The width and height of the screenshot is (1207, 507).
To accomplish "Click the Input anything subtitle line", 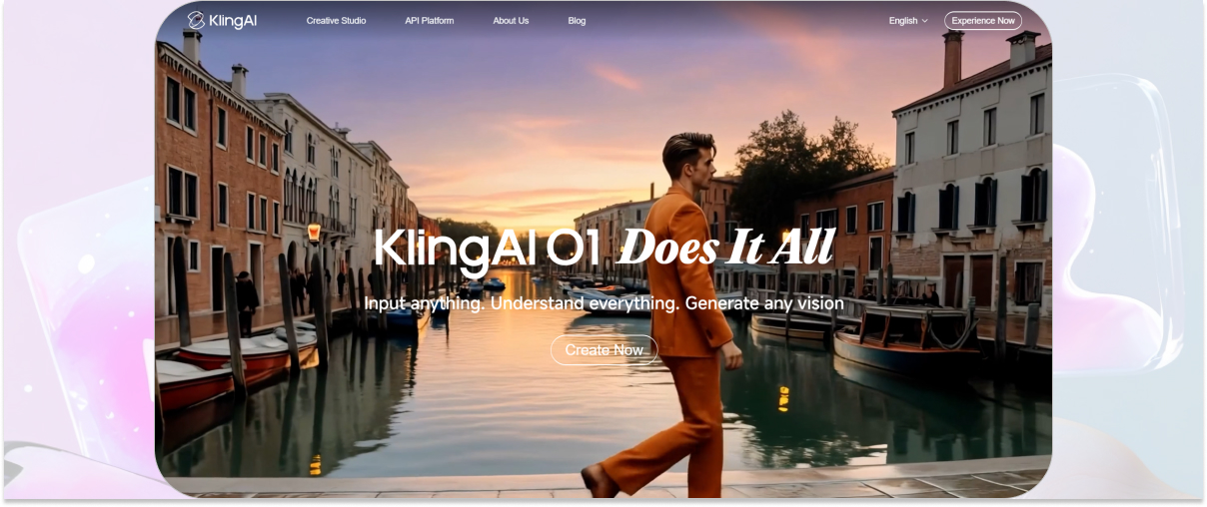I will 603,303.
